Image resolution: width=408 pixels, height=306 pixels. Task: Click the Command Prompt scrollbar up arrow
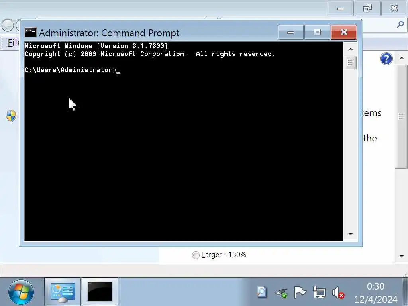pyautogui.click(x=351, y=49)
